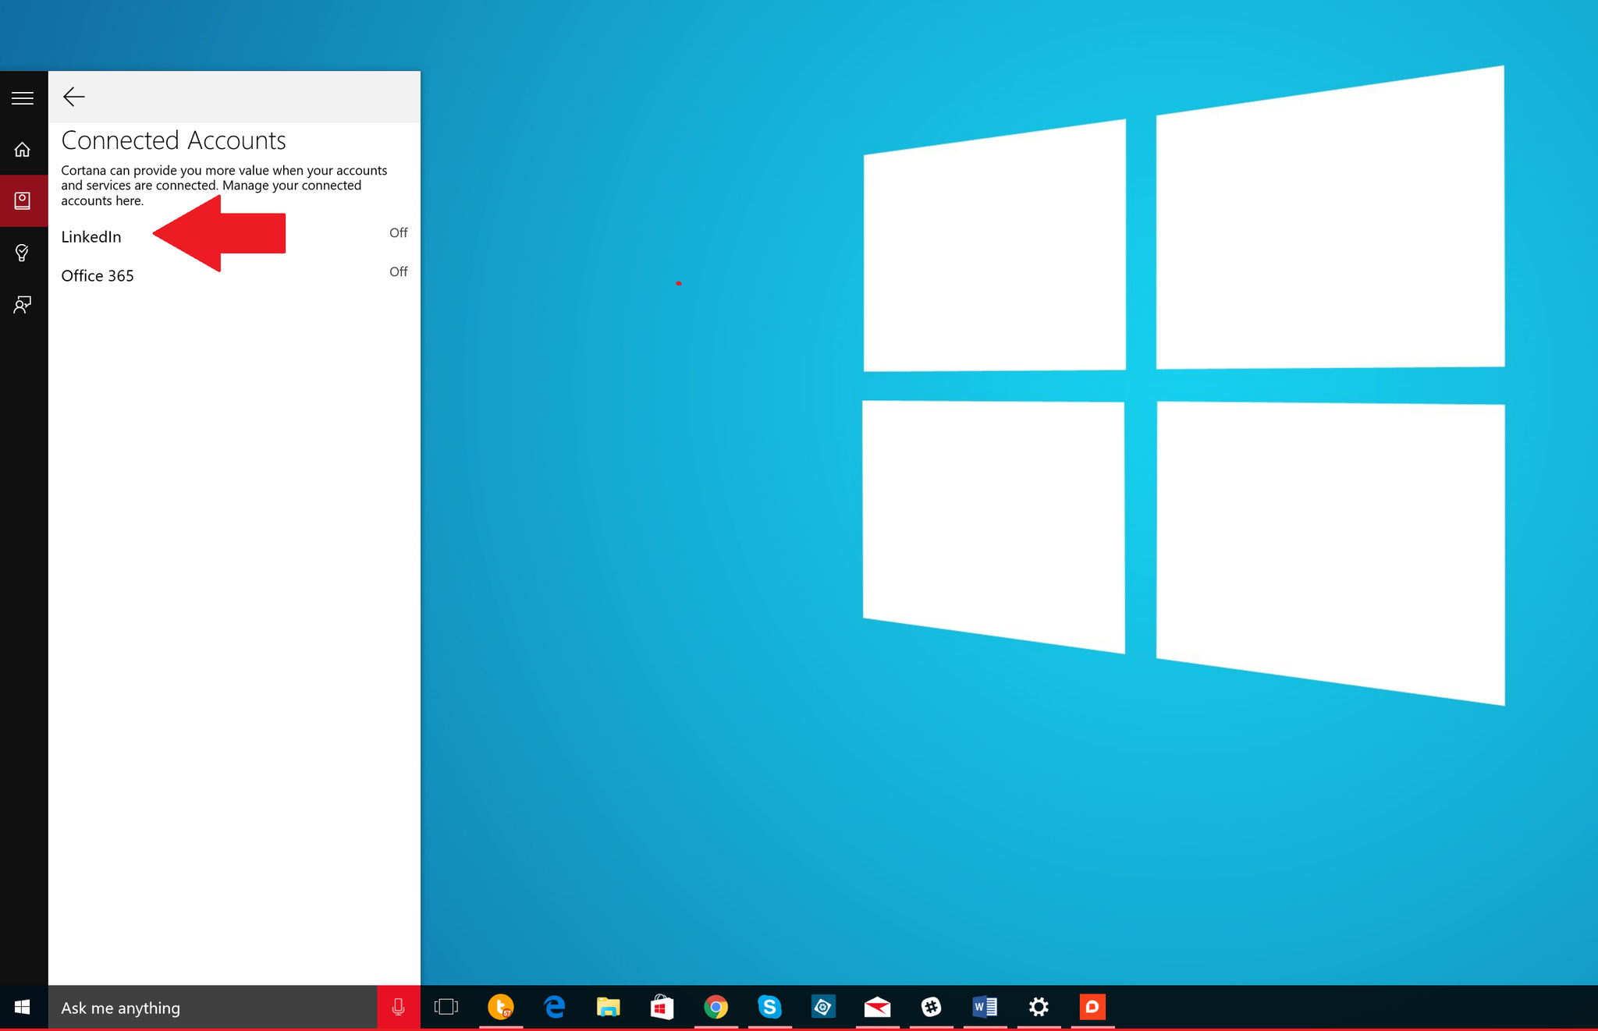The width and height of the screenshot is (1598, 1031).
Task: Launch Microsoft Edge from taskbar
Action: (555, 1007)
